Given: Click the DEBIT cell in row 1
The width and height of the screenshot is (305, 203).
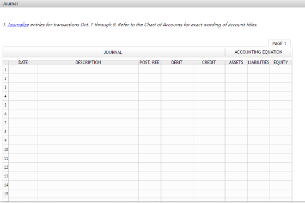Looking at the screenshot, I should click(x=177, y=70).
